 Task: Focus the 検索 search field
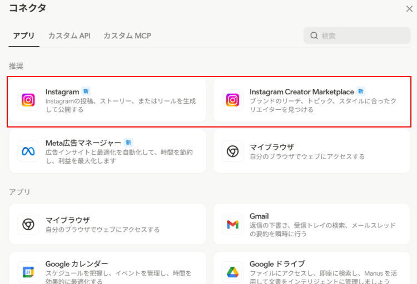coord(357,35)
